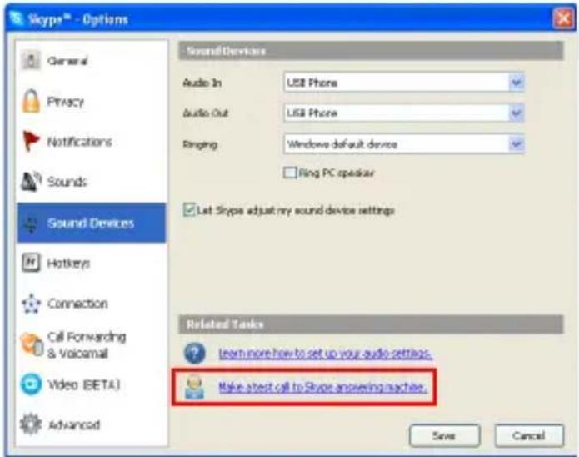Close the Skype Options window
Image resolution: width=579 pixels, height=457 pixels.
[563, 18]
